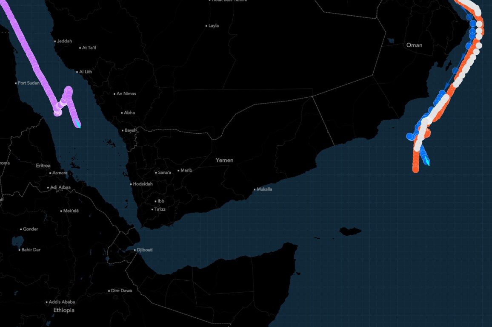This screenshot has width=492, height=327.
Task: Click Socotra island off Somalia's tip
Action: click(350, 231)
